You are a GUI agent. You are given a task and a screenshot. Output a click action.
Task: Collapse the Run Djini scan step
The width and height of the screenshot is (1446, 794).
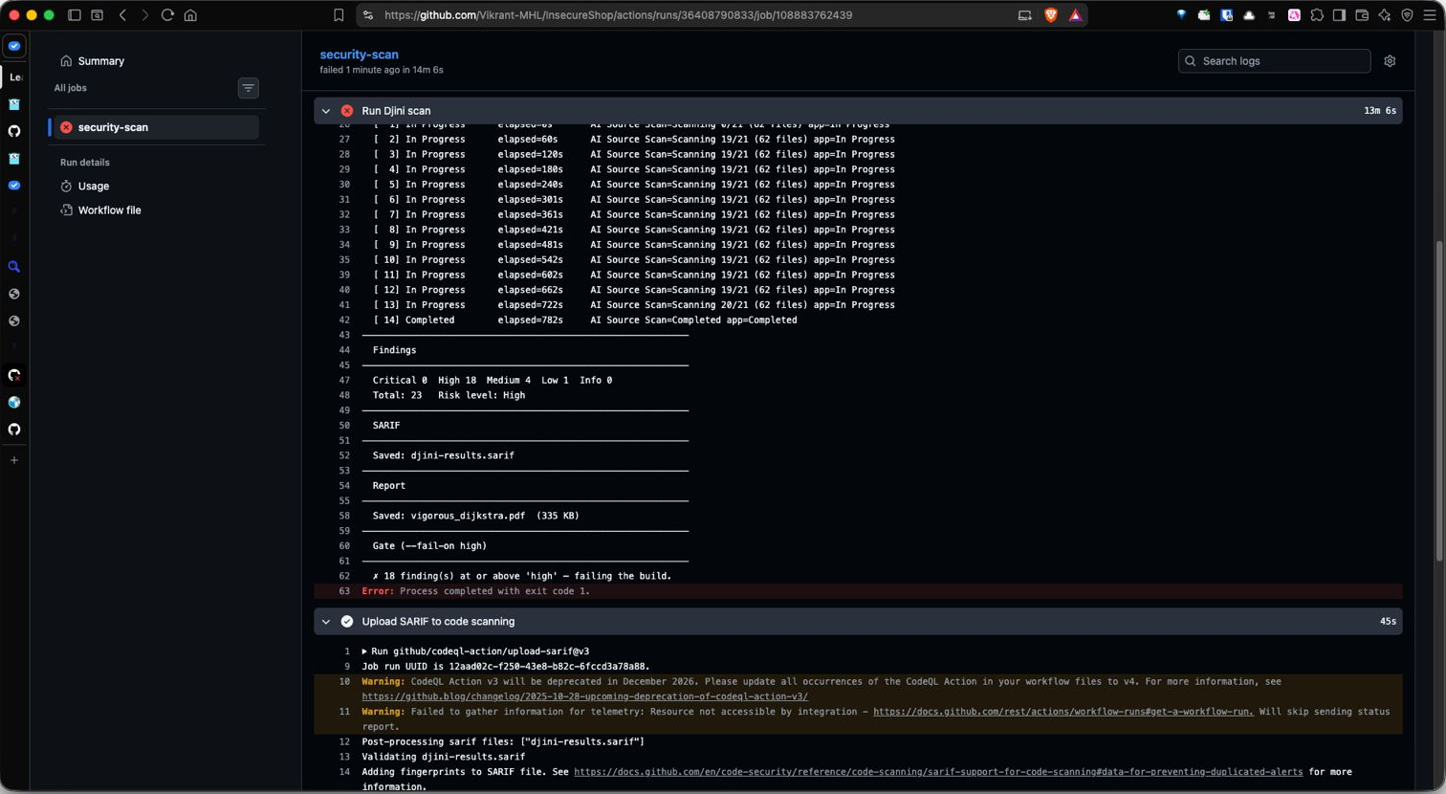pyautogui.click(x=326, y=111)
